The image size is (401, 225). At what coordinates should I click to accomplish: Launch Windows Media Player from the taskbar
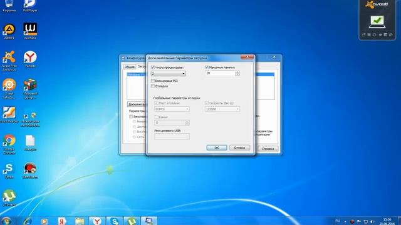tap(44, 221)
